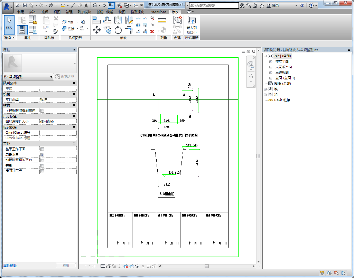Click the Open file icon

pyautogui.click(x=18, y=6)
